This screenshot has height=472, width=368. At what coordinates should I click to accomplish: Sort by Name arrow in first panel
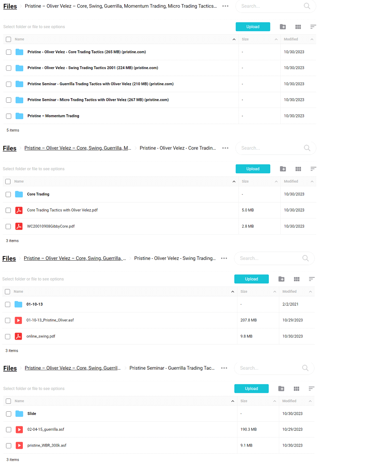pyautogui.click(x=234, y=39)
